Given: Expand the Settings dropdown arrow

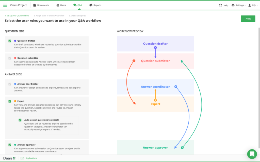Looking at the screenshot, I should point(245,5).
